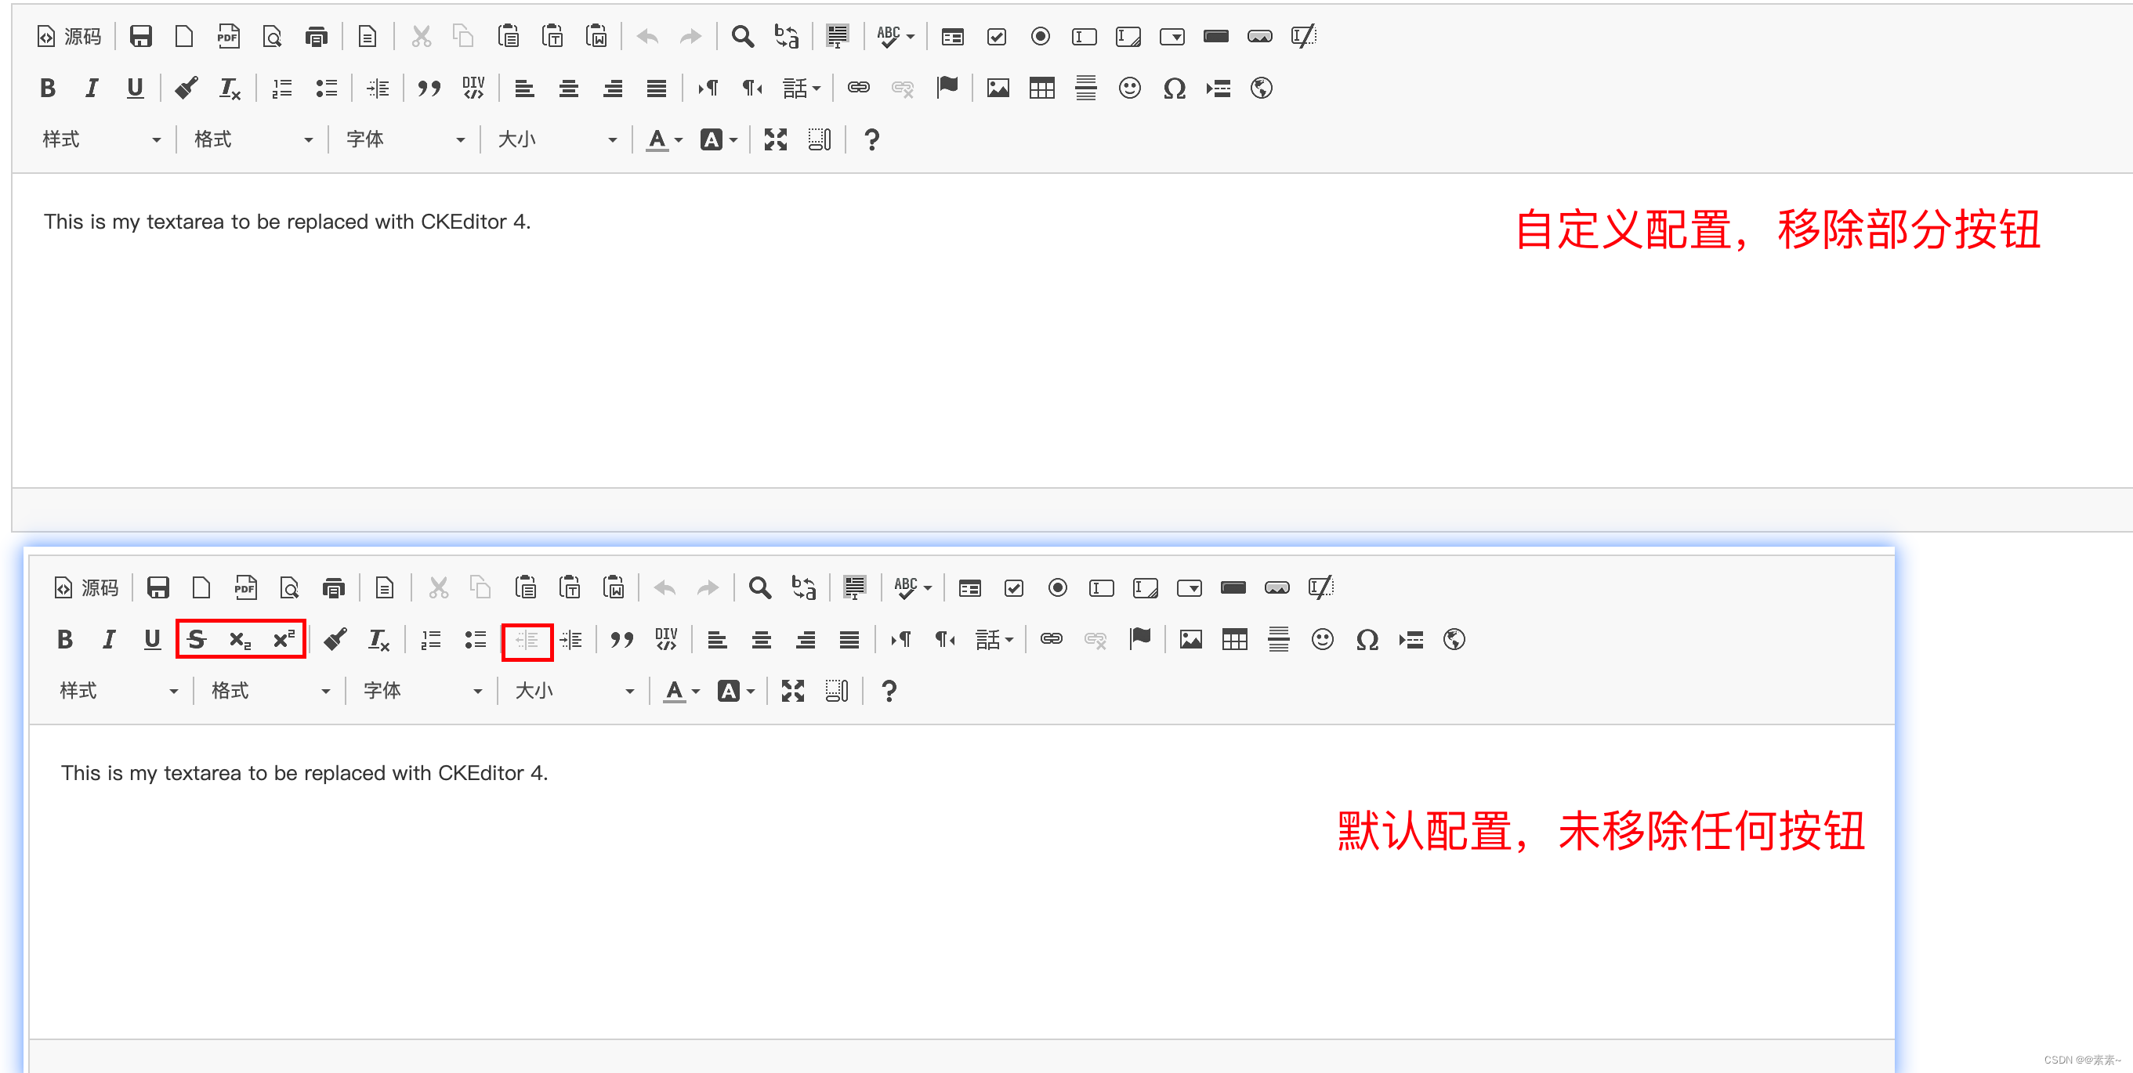
Task: Toggle Italic in bottom editor toolbar
Action: tap(108, 638)
